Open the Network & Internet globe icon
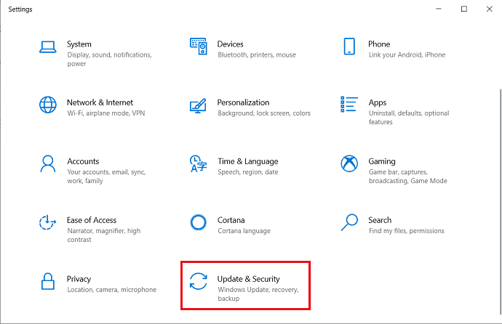The width and height of the screenshot is (502, 324). coord(48,105)
